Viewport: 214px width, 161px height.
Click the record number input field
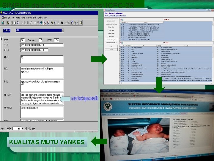[17, 129]
